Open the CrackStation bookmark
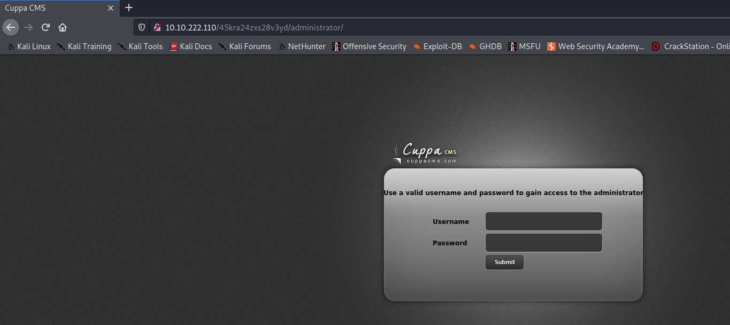 [691, 47]
